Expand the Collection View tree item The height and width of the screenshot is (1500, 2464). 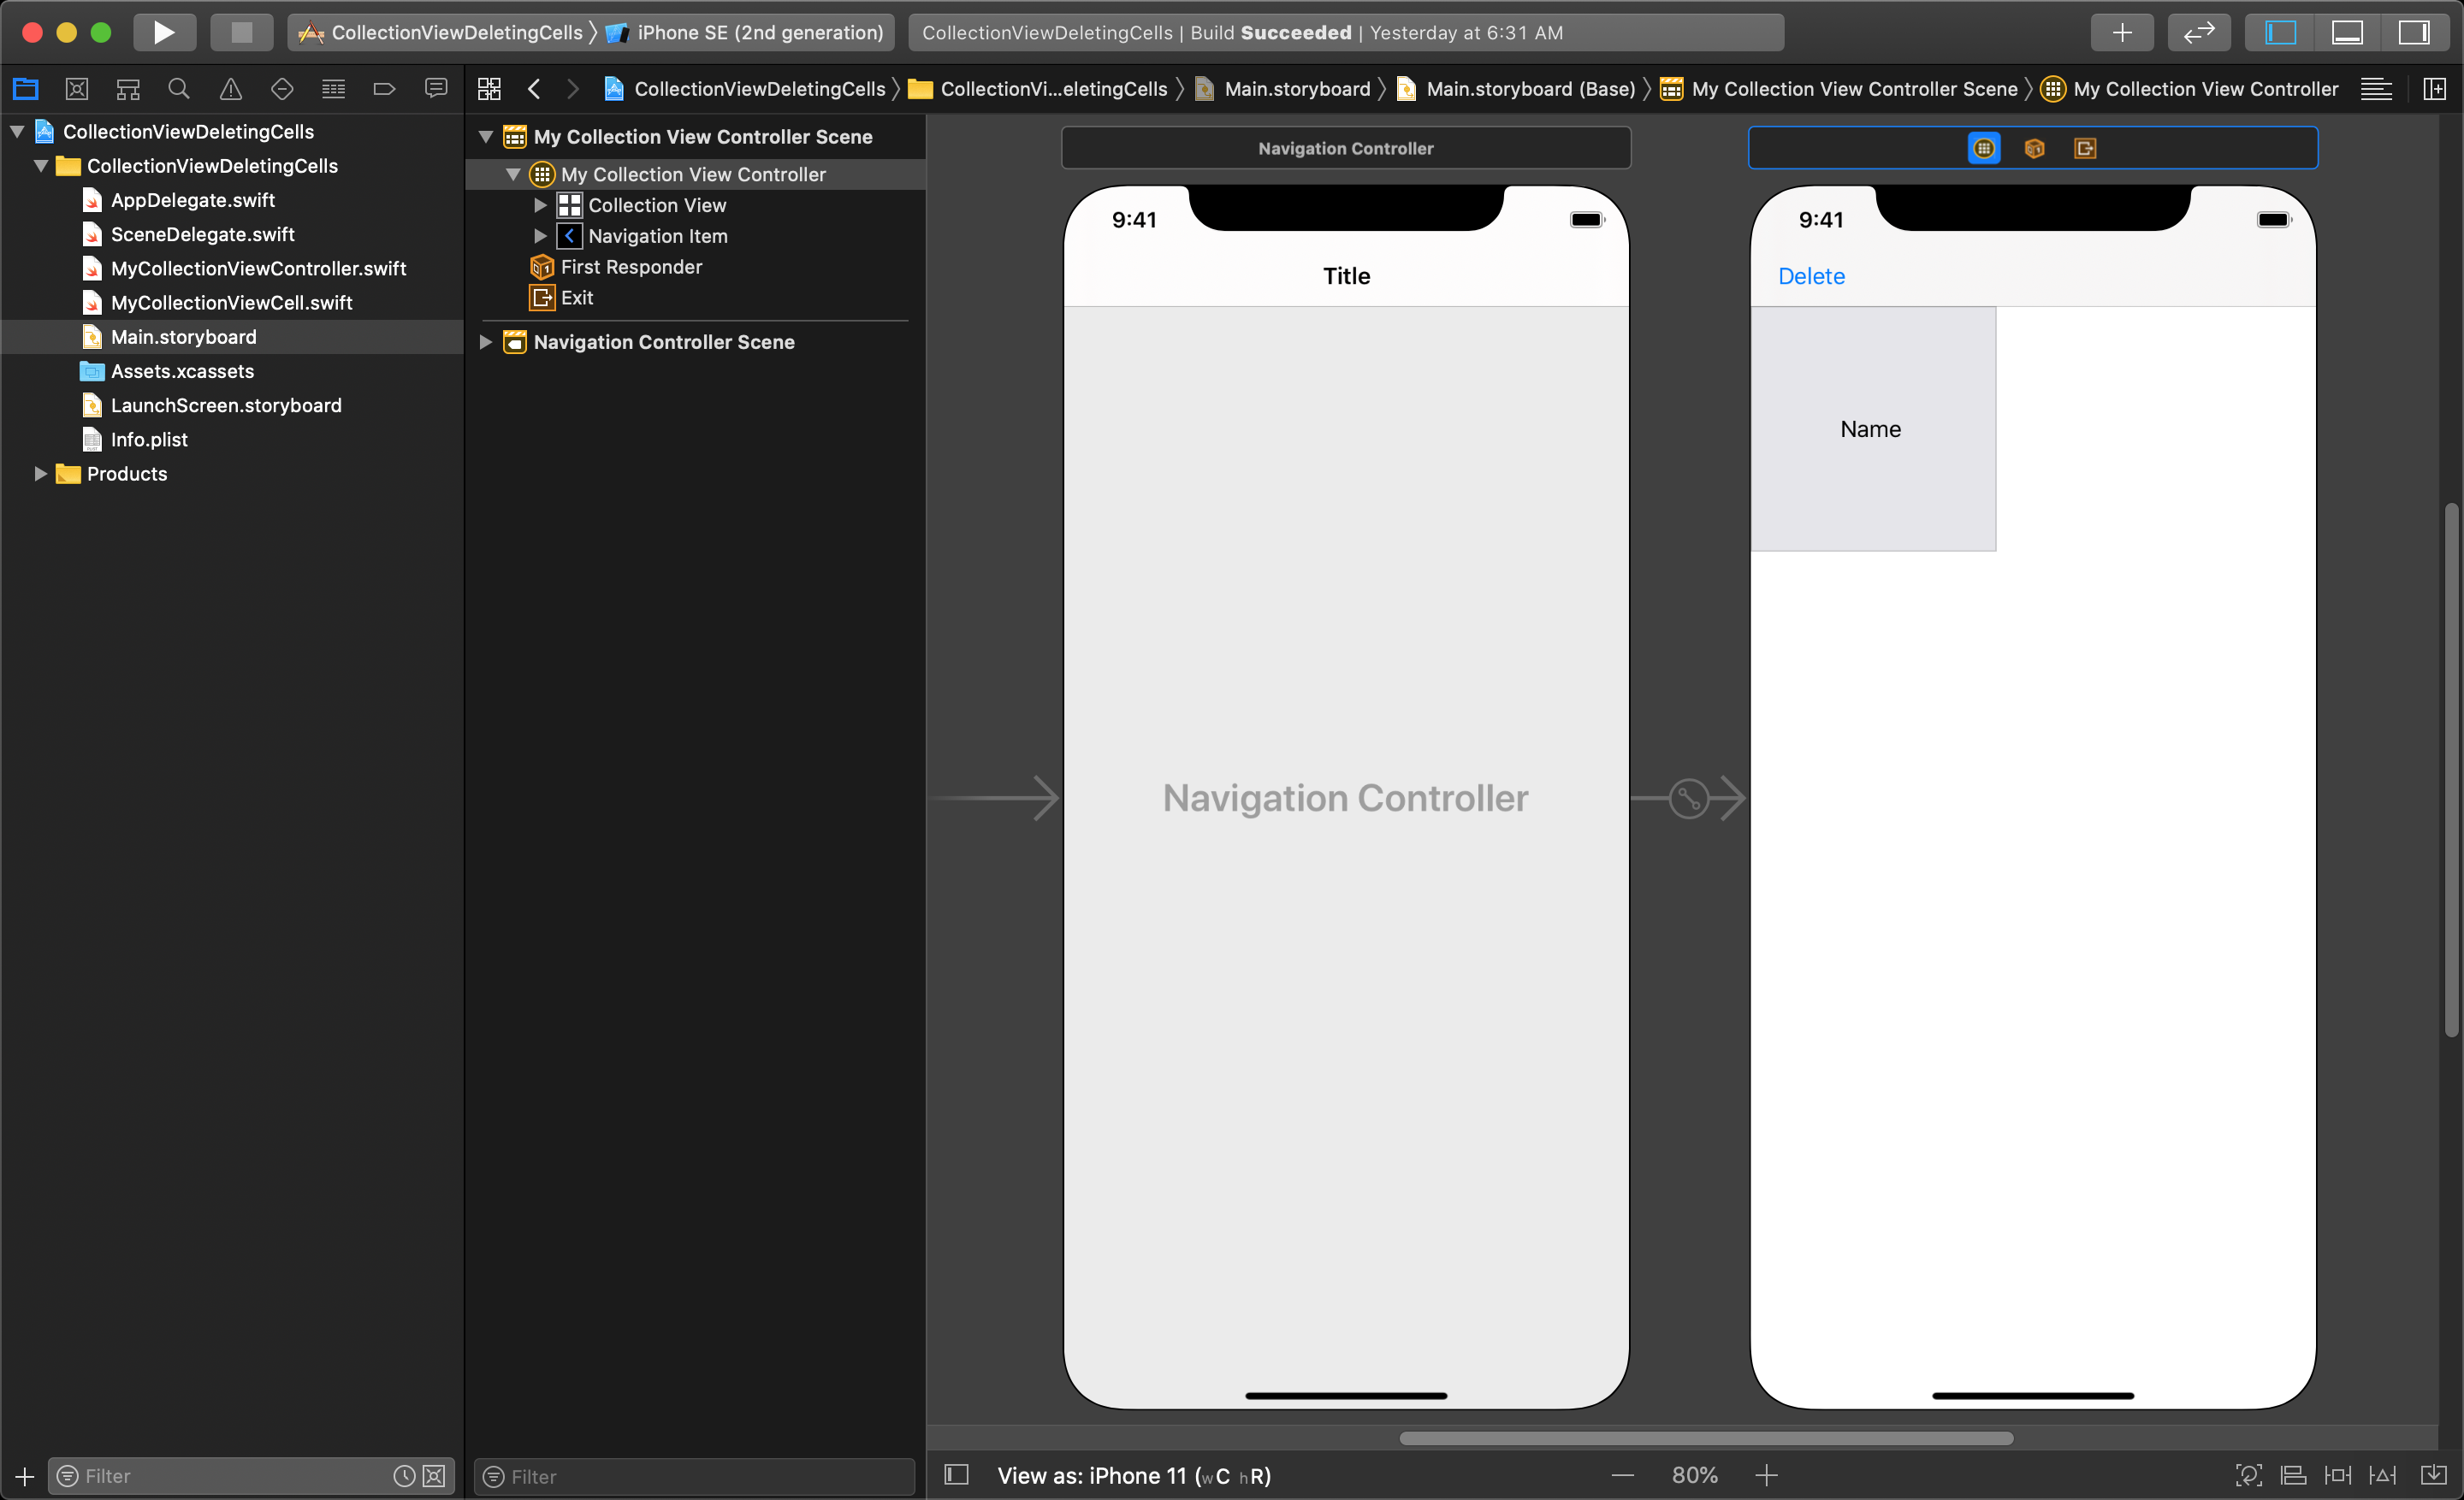[x=542, y=206]
